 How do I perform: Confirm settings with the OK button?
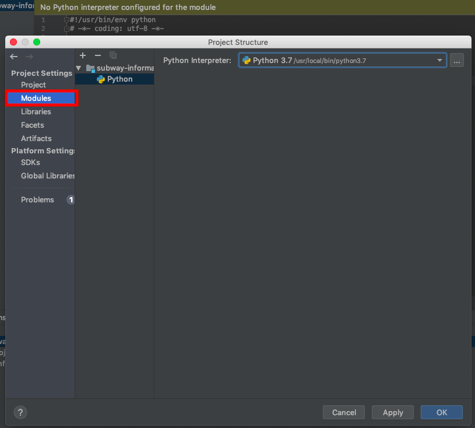click(441, 412)
